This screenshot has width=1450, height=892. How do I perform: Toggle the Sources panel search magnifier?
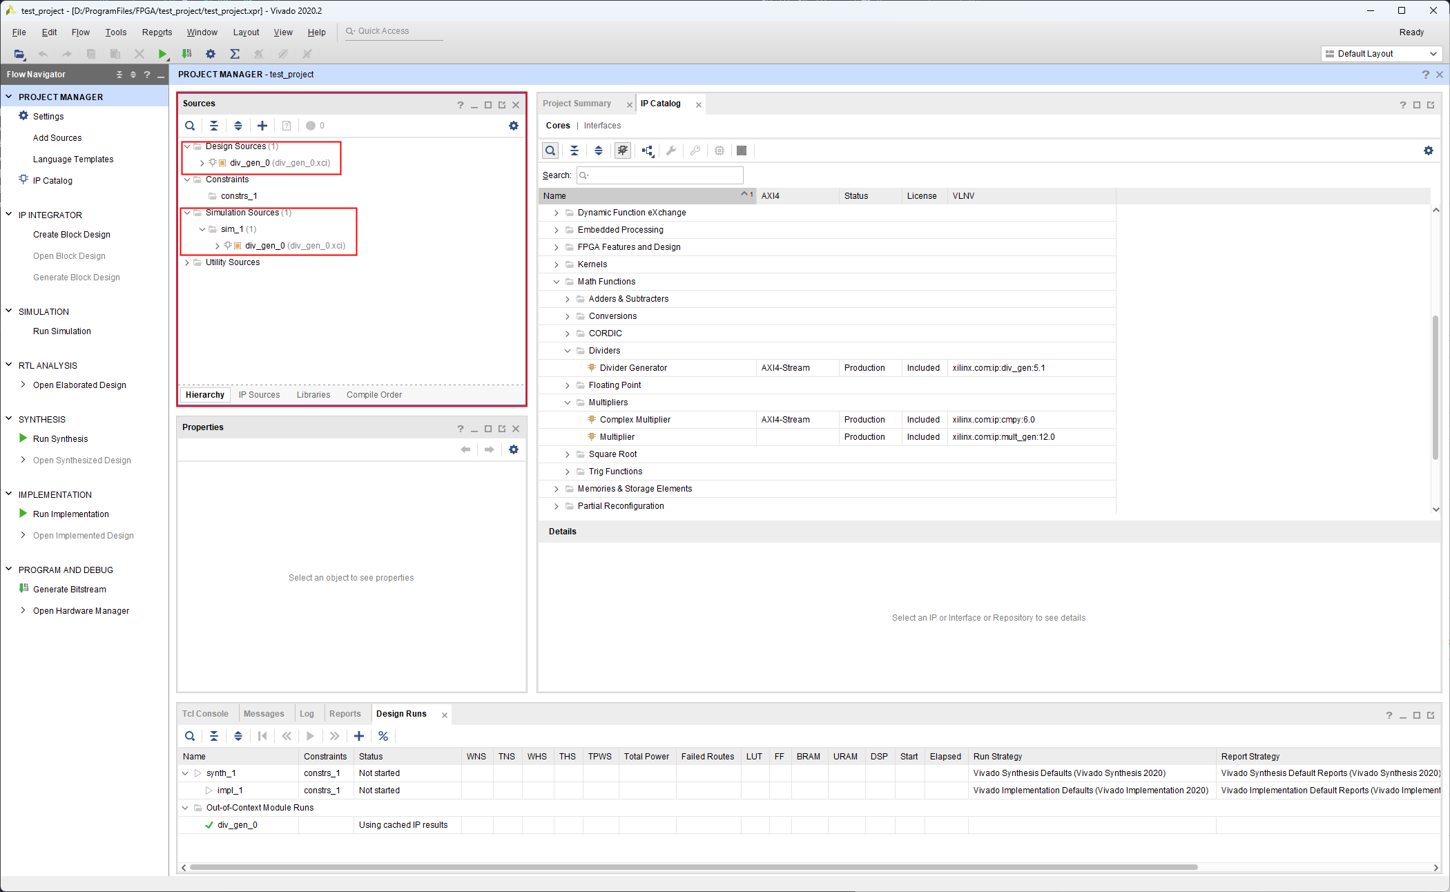click(190, 126)
